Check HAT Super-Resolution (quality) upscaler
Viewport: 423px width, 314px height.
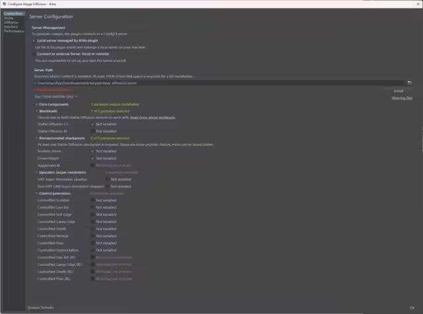click(108, 179)
